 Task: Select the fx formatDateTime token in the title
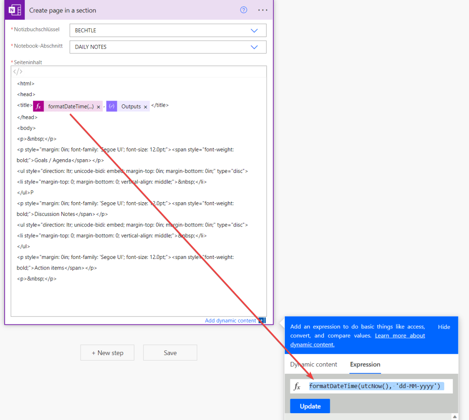(38, 106)
